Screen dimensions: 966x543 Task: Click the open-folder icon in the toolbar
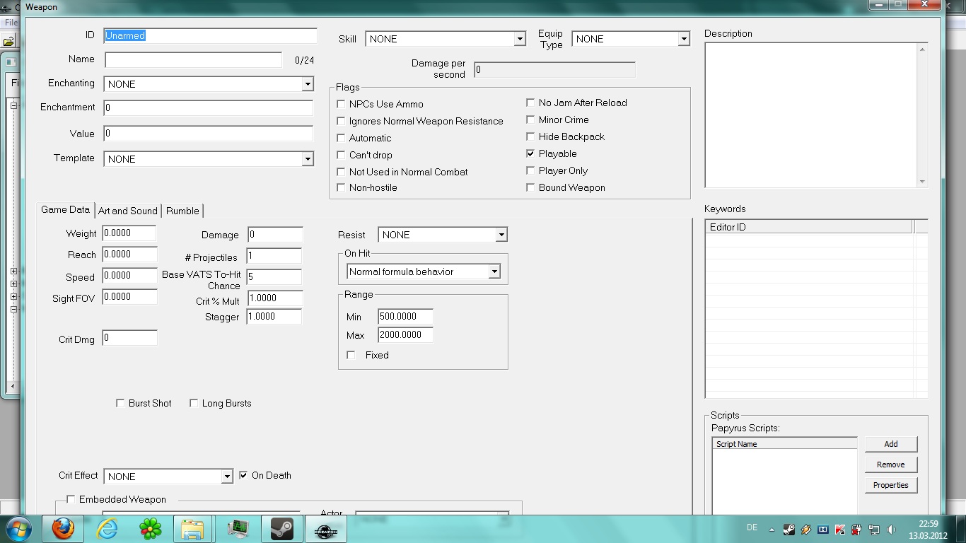(9, 41)
